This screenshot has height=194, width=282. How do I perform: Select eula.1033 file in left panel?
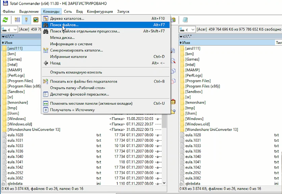[x=15, y=146]
